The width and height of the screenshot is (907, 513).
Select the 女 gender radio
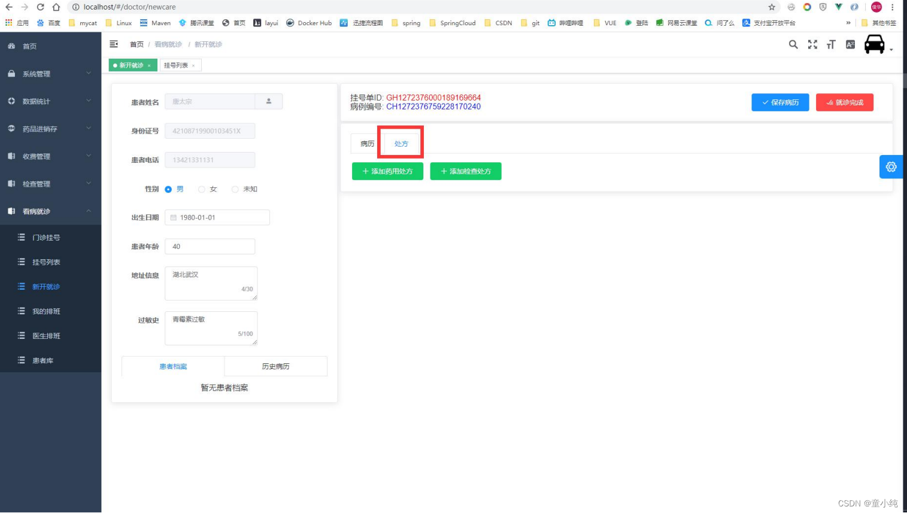click(202, 189)
